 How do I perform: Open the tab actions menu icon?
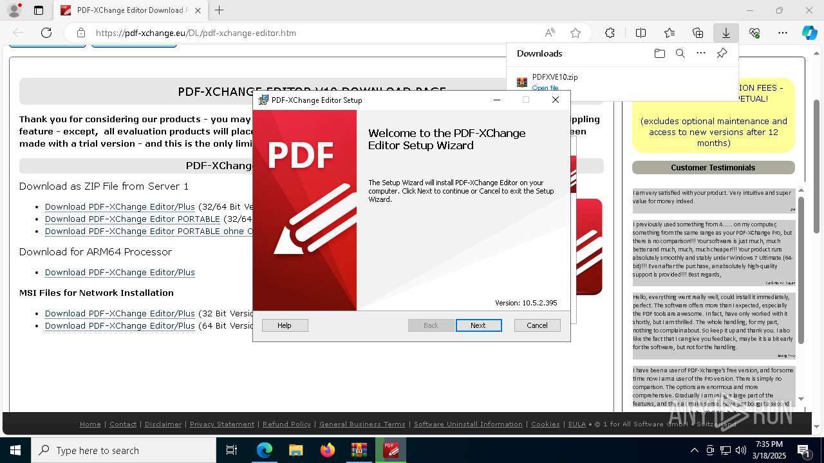[x=39, y=10]
